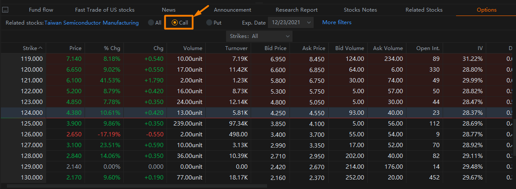Click the horizontal scrollbar at the bottom
Screen dimensions: 516x189
tap(137, 186)
